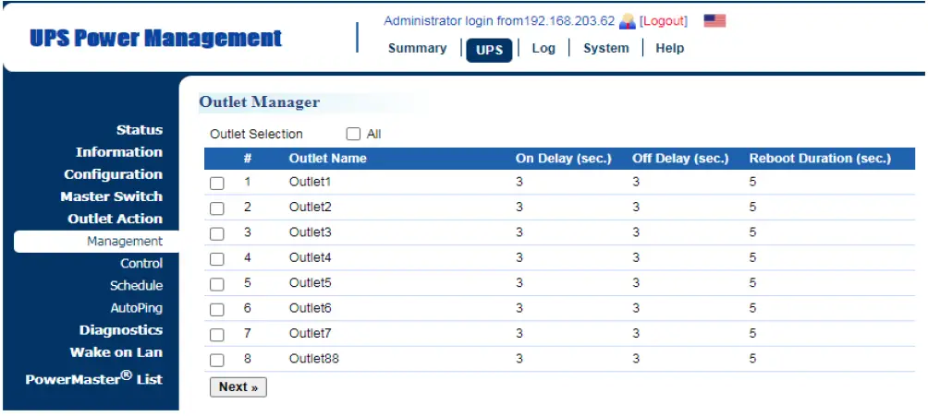
Task: Click the Outlet6 name text
Action: click(310, 308)
